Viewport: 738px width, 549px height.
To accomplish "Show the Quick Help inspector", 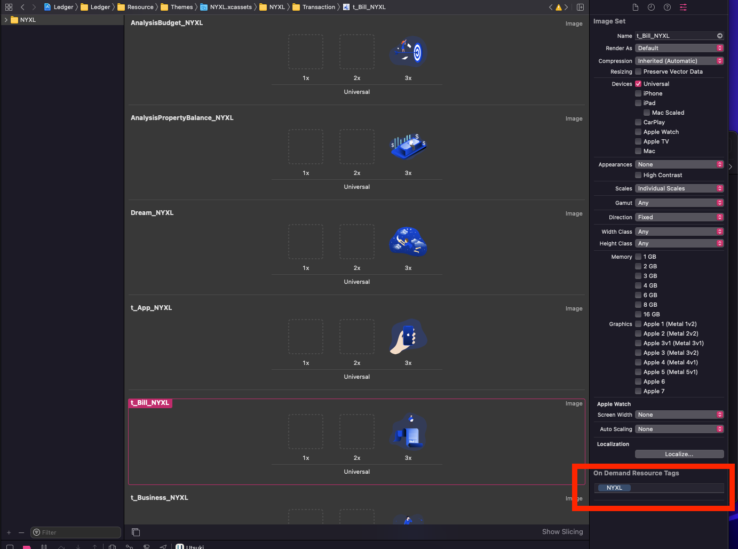I will tap(667, 7).
